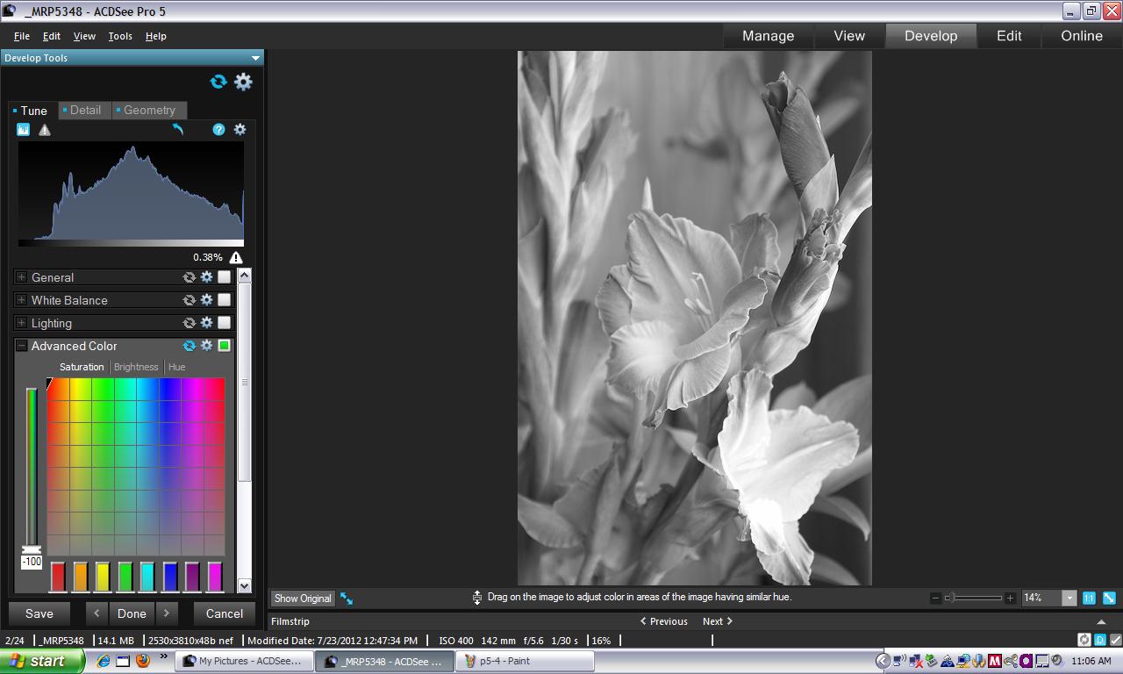Image resolution: width=1123 pixels, height=674 pixels.
Task: Collapse the Advanced Color section
Action: pos(21,346)
